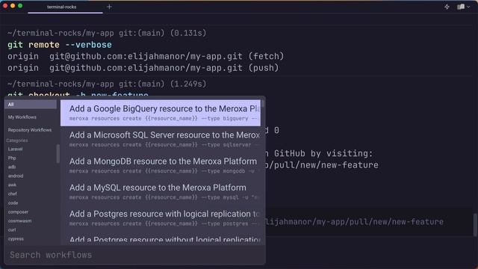Choose the Add a Microsoft SQL Server resource workflow
478x269 pixels.
(x=161, y=139)
